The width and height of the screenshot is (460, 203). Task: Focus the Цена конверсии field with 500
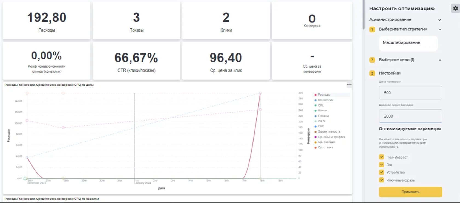coord(410,93)
